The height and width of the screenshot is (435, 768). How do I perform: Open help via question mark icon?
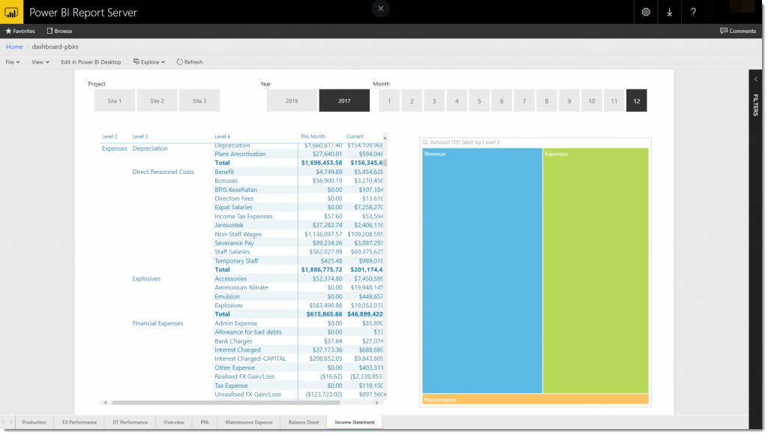(693, 12)
